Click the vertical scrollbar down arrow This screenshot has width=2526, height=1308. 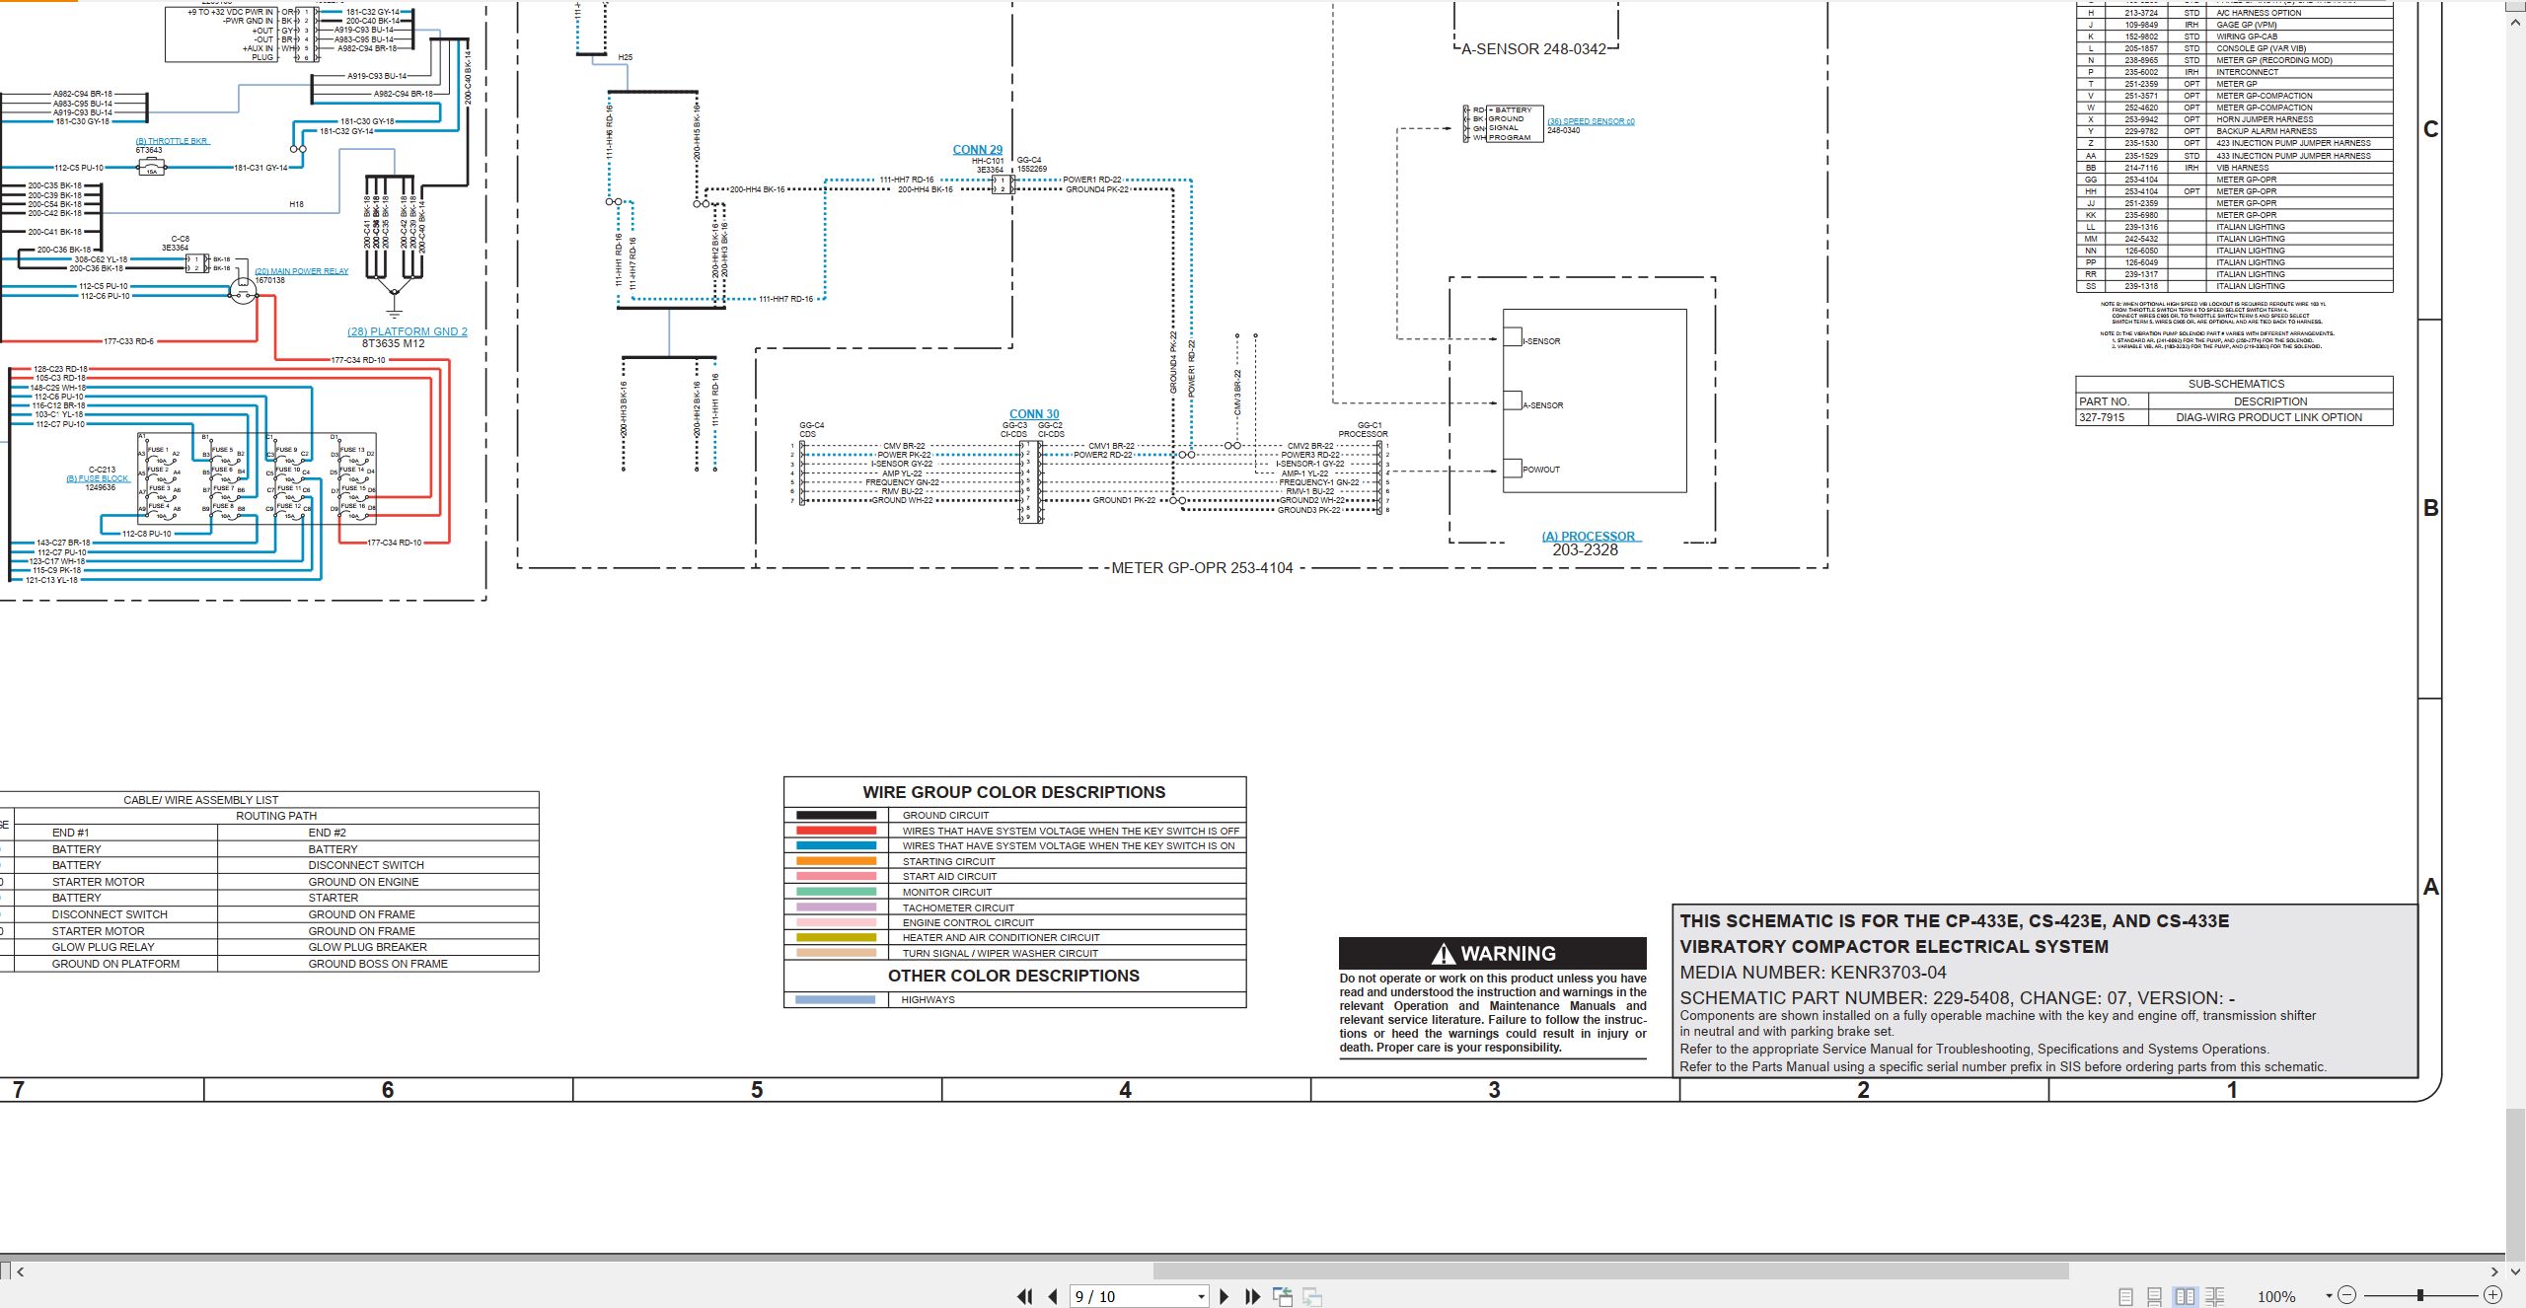[x=2516, y=1272]
